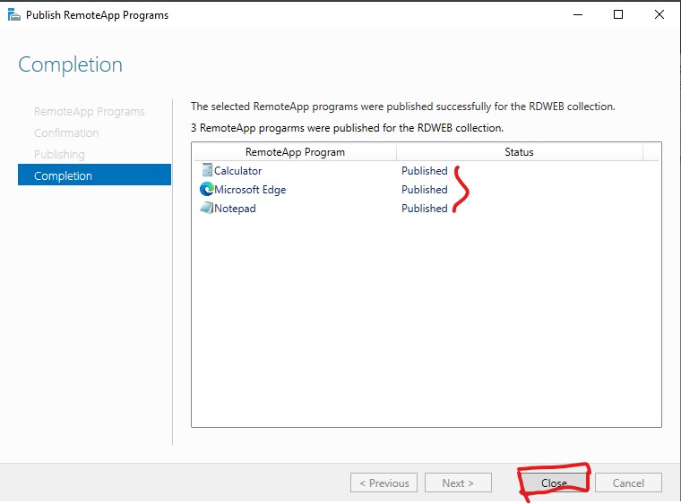
Task: Click the Cancel button
Action: (x=628, y=483)
